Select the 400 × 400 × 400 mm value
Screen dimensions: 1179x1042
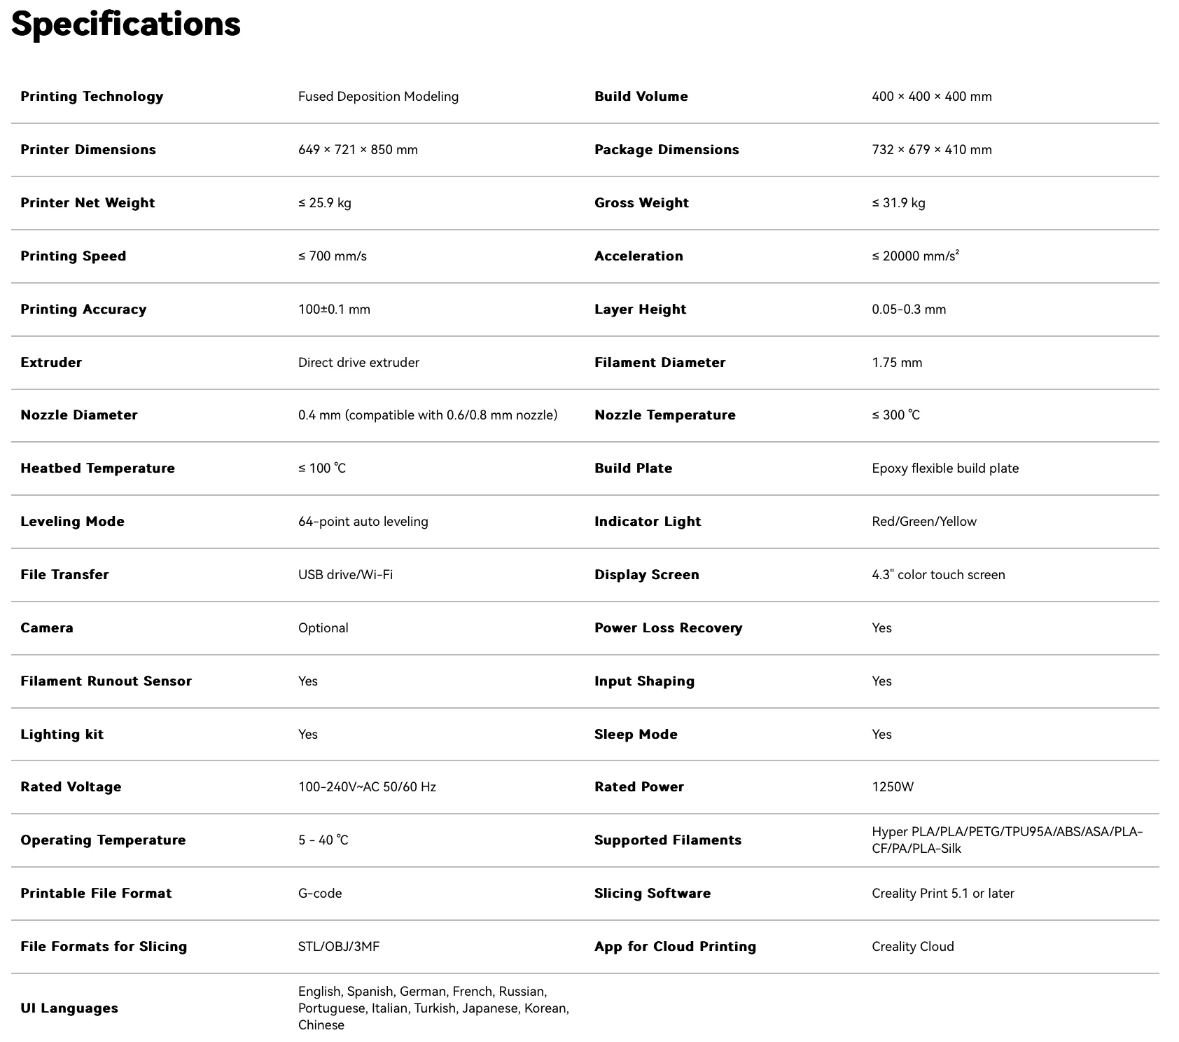coord(931,97)
